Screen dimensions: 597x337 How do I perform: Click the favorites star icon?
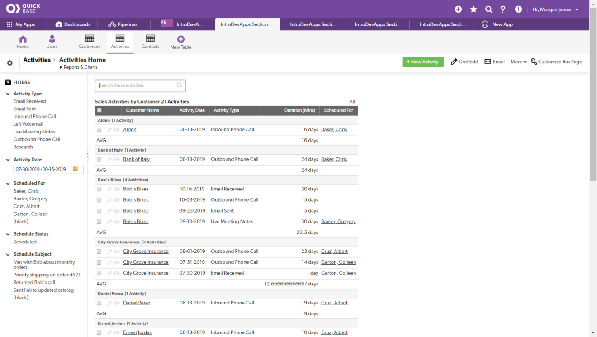474,9
